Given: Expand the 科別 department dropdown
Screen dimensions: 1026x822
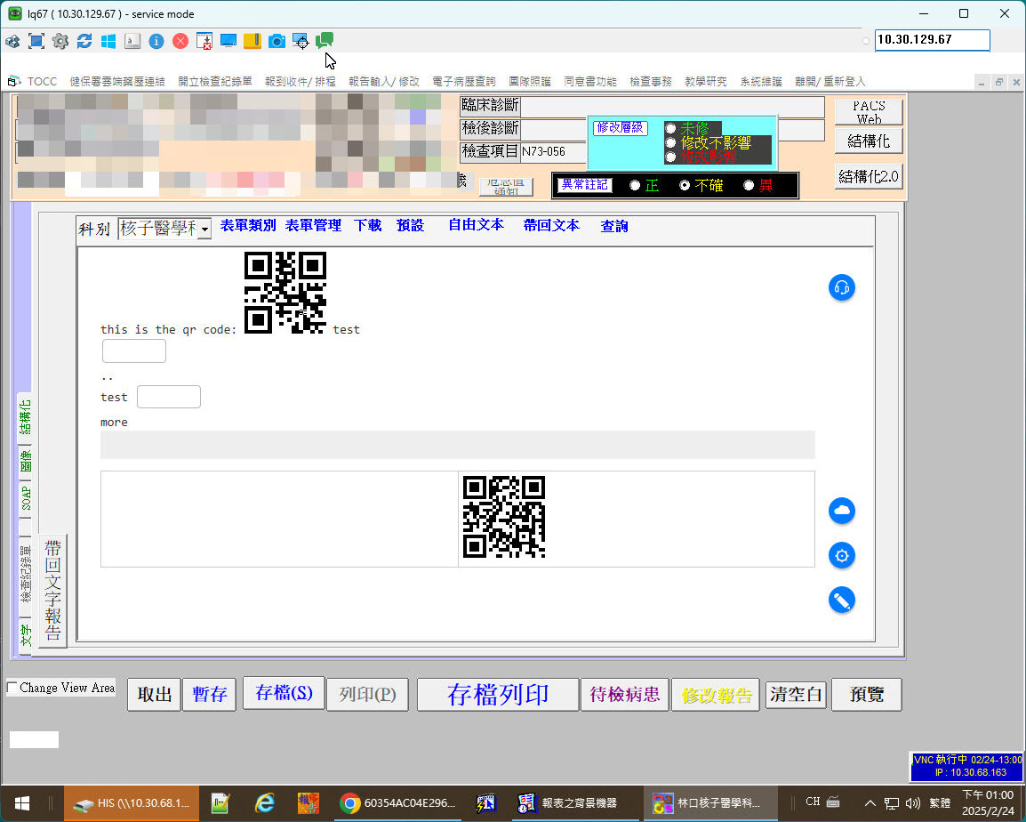Looking at the screenshot, I should pyautogui.click(x=204, y=230).
